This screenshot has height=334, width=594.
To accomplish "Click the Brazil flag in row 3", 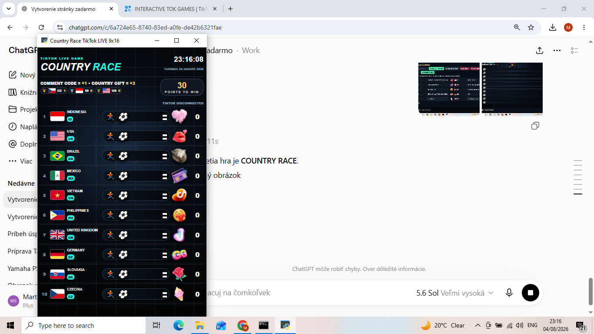I will point(57,156).
